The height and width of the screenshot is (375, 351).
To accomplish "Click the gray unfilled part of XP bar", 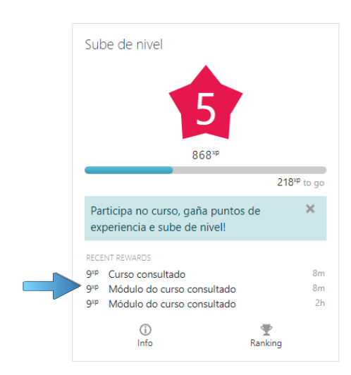I will pos(250,170).
